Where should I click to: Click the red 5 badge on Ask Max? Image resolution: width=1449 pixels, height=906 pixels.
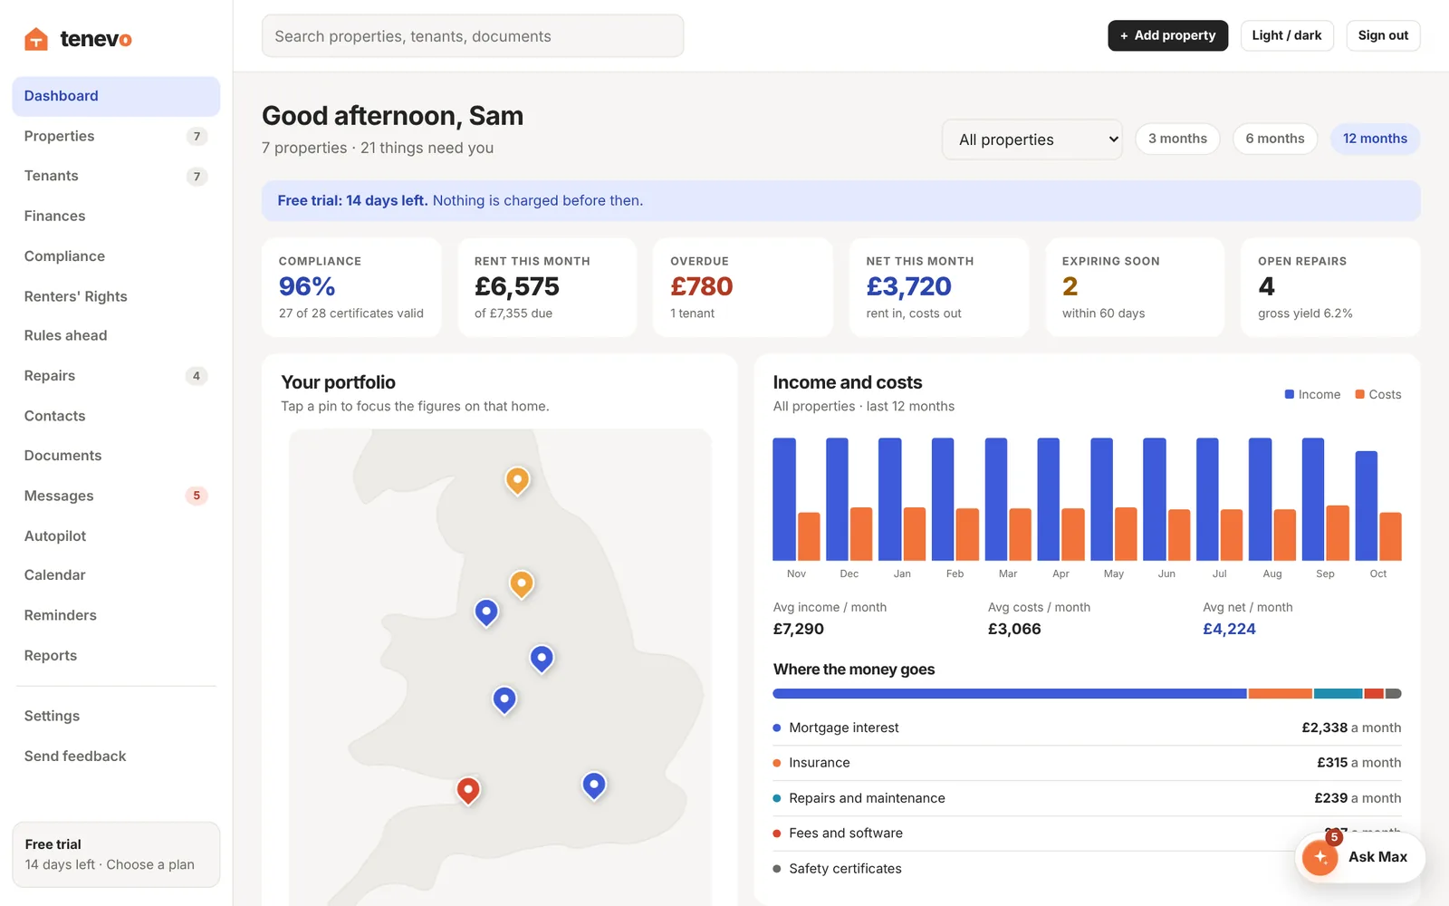[1334, 838]
